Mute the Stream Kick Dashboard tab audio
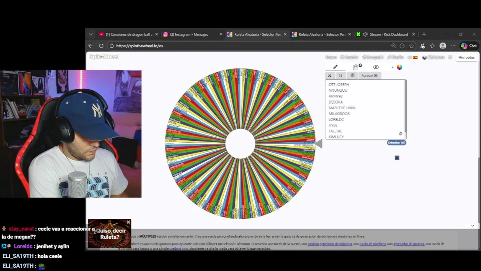The width and height of the screenshot is (481, 271). coord(365,34)
